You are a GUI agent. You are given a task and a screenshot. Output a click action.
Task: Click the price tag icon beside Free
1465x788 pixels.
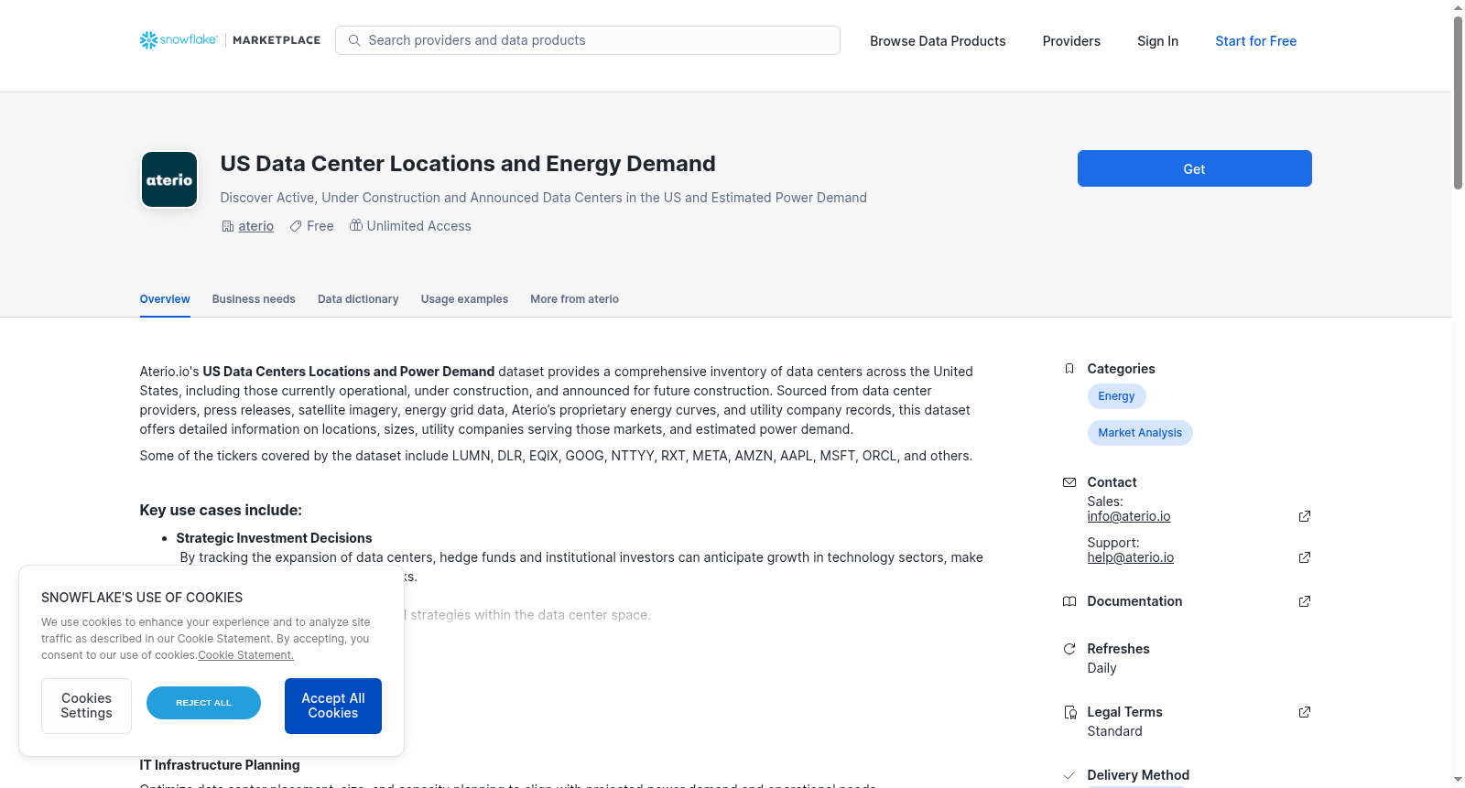click(x=296, y=226)
